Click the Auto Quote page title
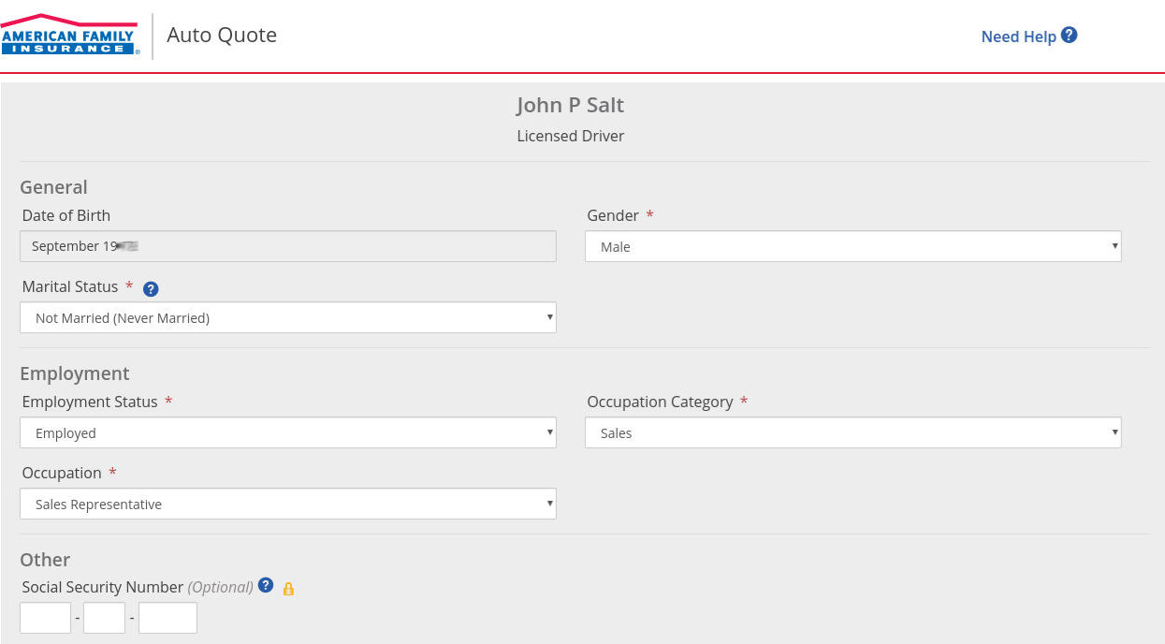1165x644 pixels. coord(222,36)
